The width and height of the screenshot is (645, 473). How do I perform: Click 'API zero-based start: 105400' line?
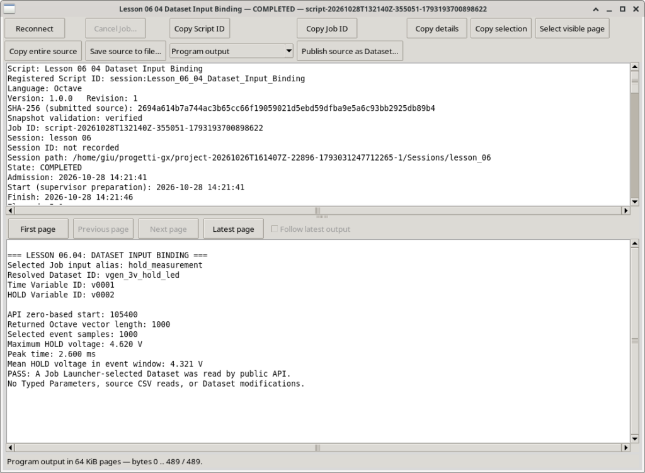point(72,314)
